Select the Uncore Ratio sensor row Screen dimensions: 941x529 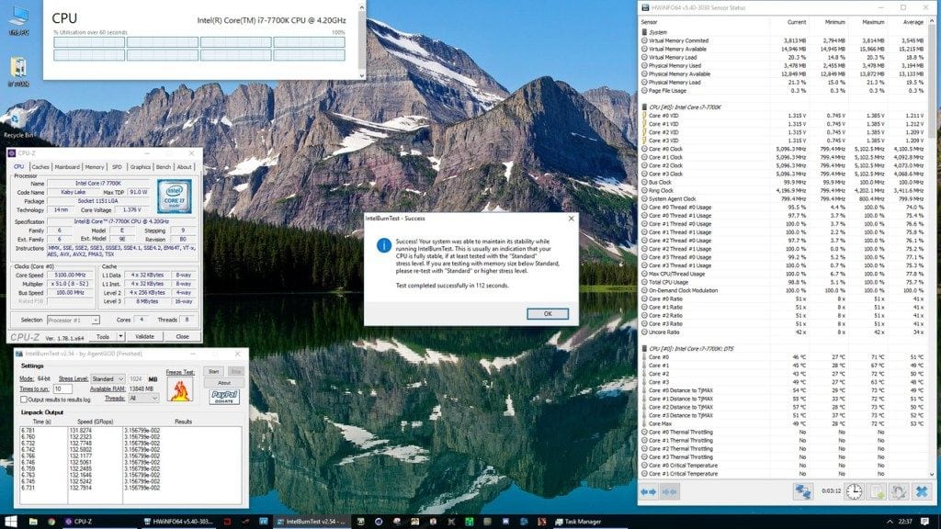[x=783, y=332]
